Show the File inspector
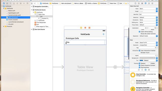The image size is (162, 91). pyautogui.click(x=135, y=3)
